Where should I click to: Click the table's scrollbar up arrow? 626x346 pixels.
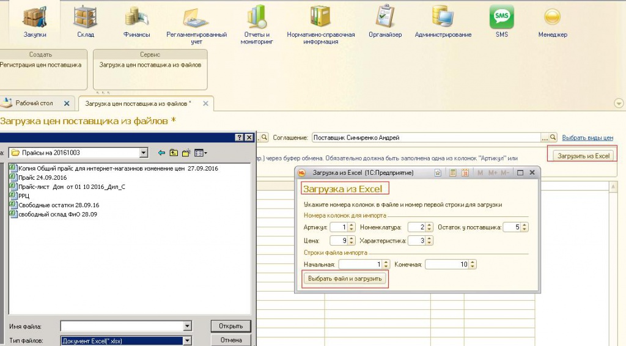coord(613,186)
